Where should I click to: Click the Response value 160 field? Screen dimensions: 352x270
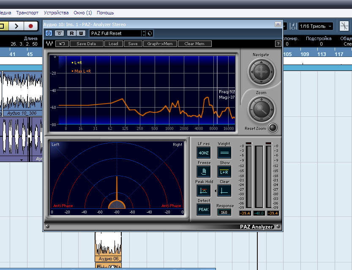tap(224, 212)
